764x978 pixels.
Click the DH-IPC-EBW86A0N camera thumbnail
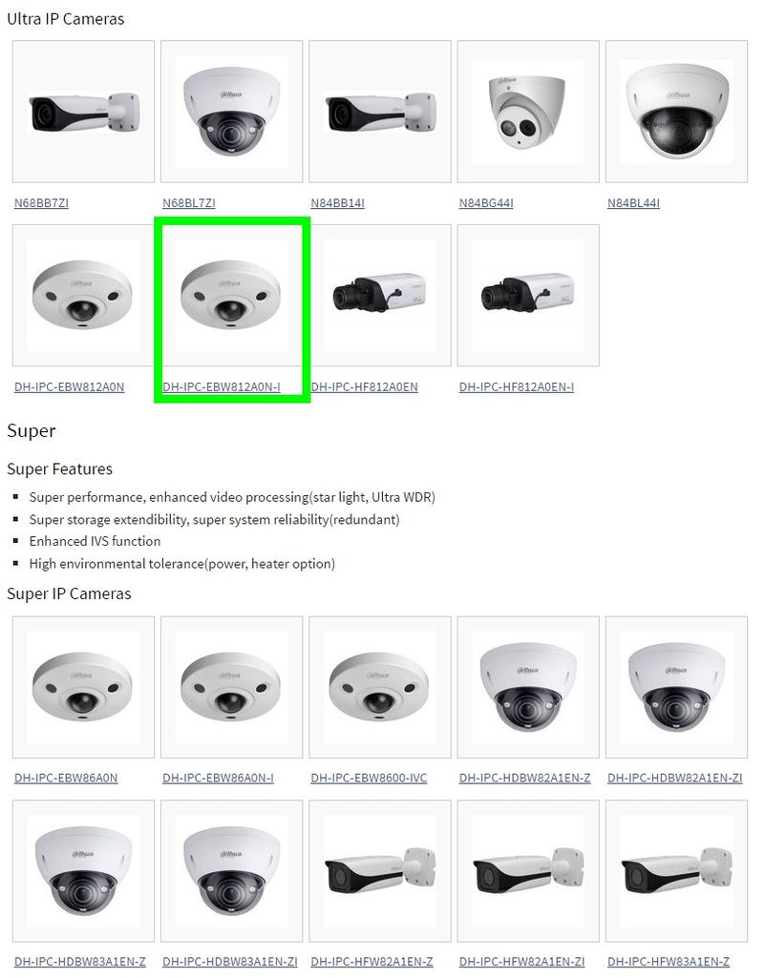(x=83, y=687)
